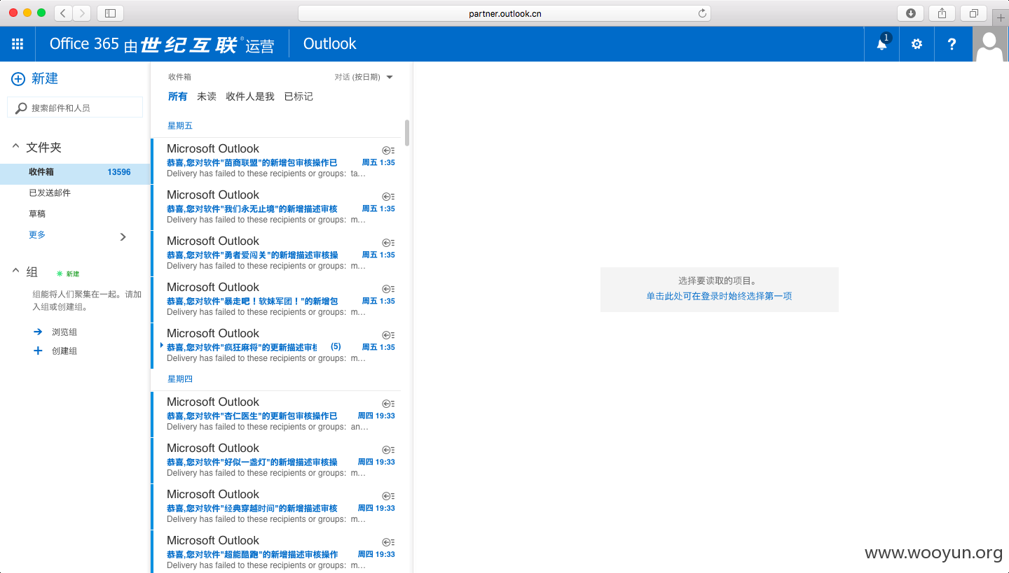Open the email about "疯狂麻将"
The width and height of the screenshot is (1009, 573).
(x=276, y=346)
